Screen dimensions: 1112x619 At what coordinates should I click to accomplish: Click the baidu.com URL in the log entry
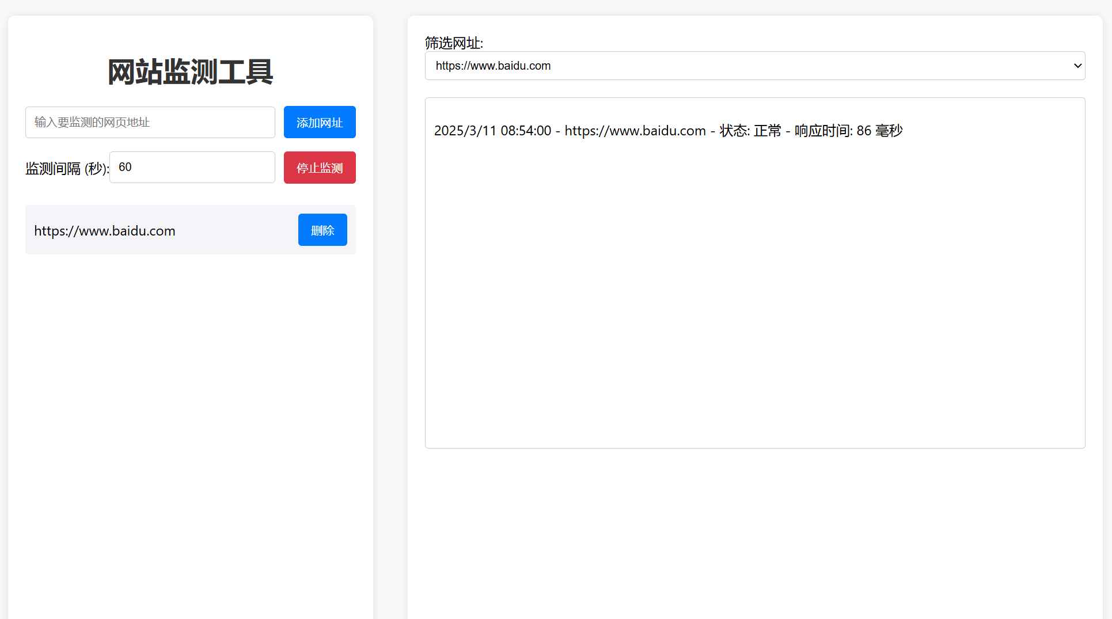(635, 131)
